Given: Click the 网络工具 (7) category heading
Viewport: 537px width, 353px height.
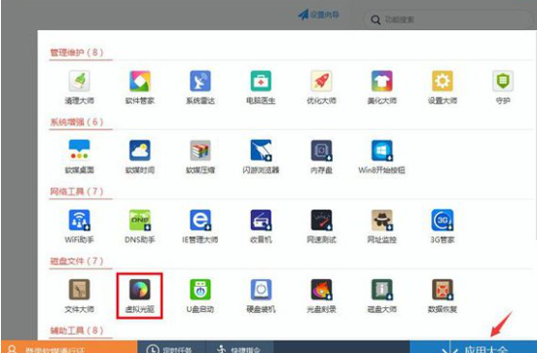Looking at the screenshot, I should coord(77,192).
